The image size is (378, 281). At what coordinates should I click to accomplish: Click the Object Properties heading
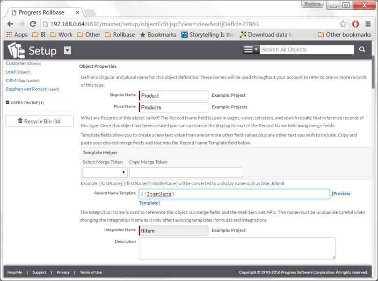[98, 66]
